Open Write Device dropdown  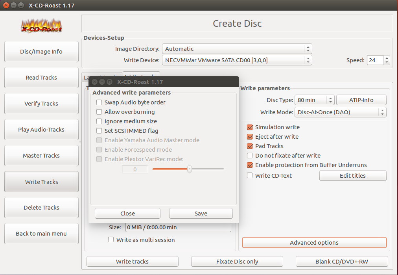[x=237, y=60]
